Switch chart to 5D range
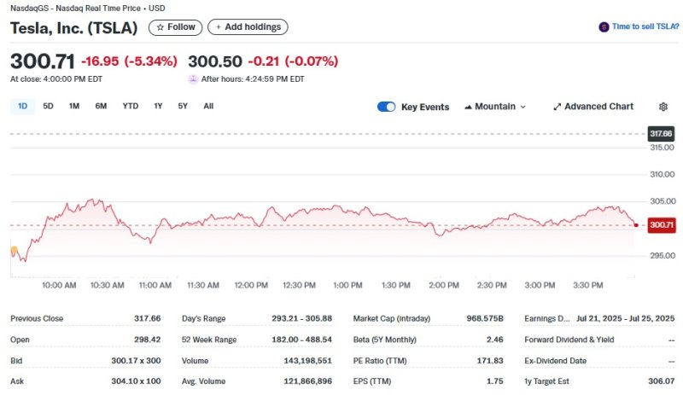683x395 pixels. [49, 107]
